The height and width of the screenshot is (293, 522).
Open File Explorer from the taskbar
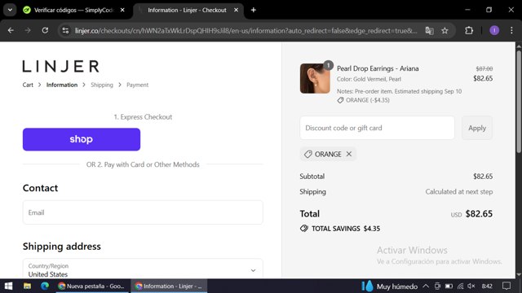[x=27, y=286]
